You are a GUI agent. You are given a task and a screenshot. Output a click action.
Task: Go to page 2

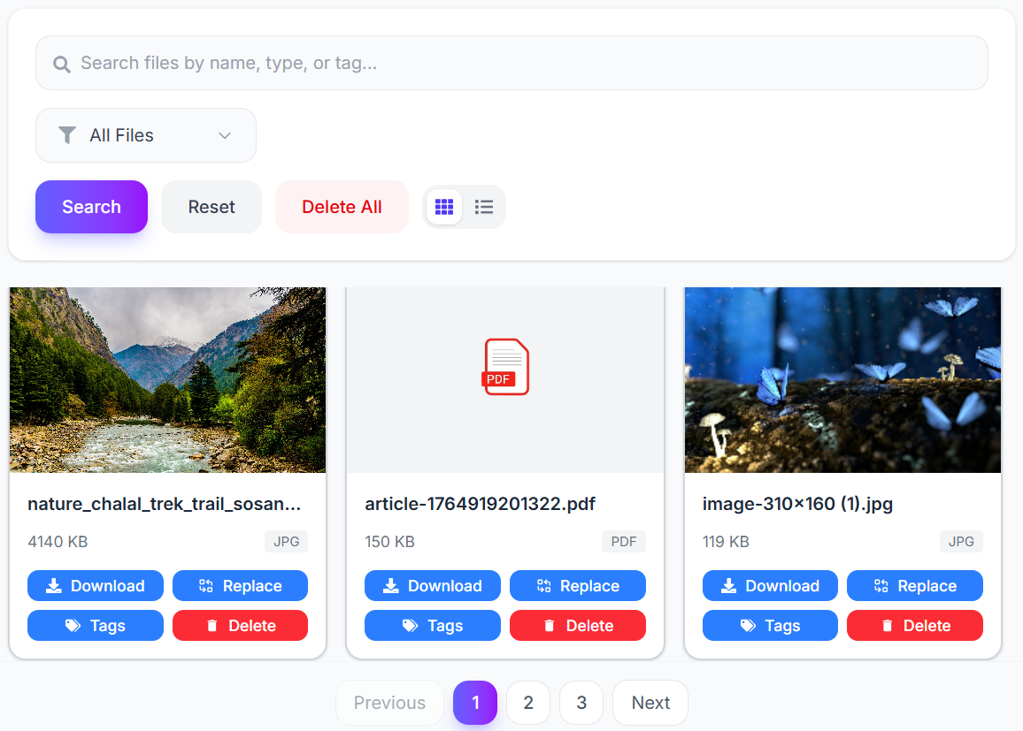click(528, 703)
